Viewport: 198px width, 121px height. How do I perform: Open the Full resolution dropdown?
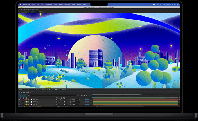pyautogui.click(x=30, y=90)
